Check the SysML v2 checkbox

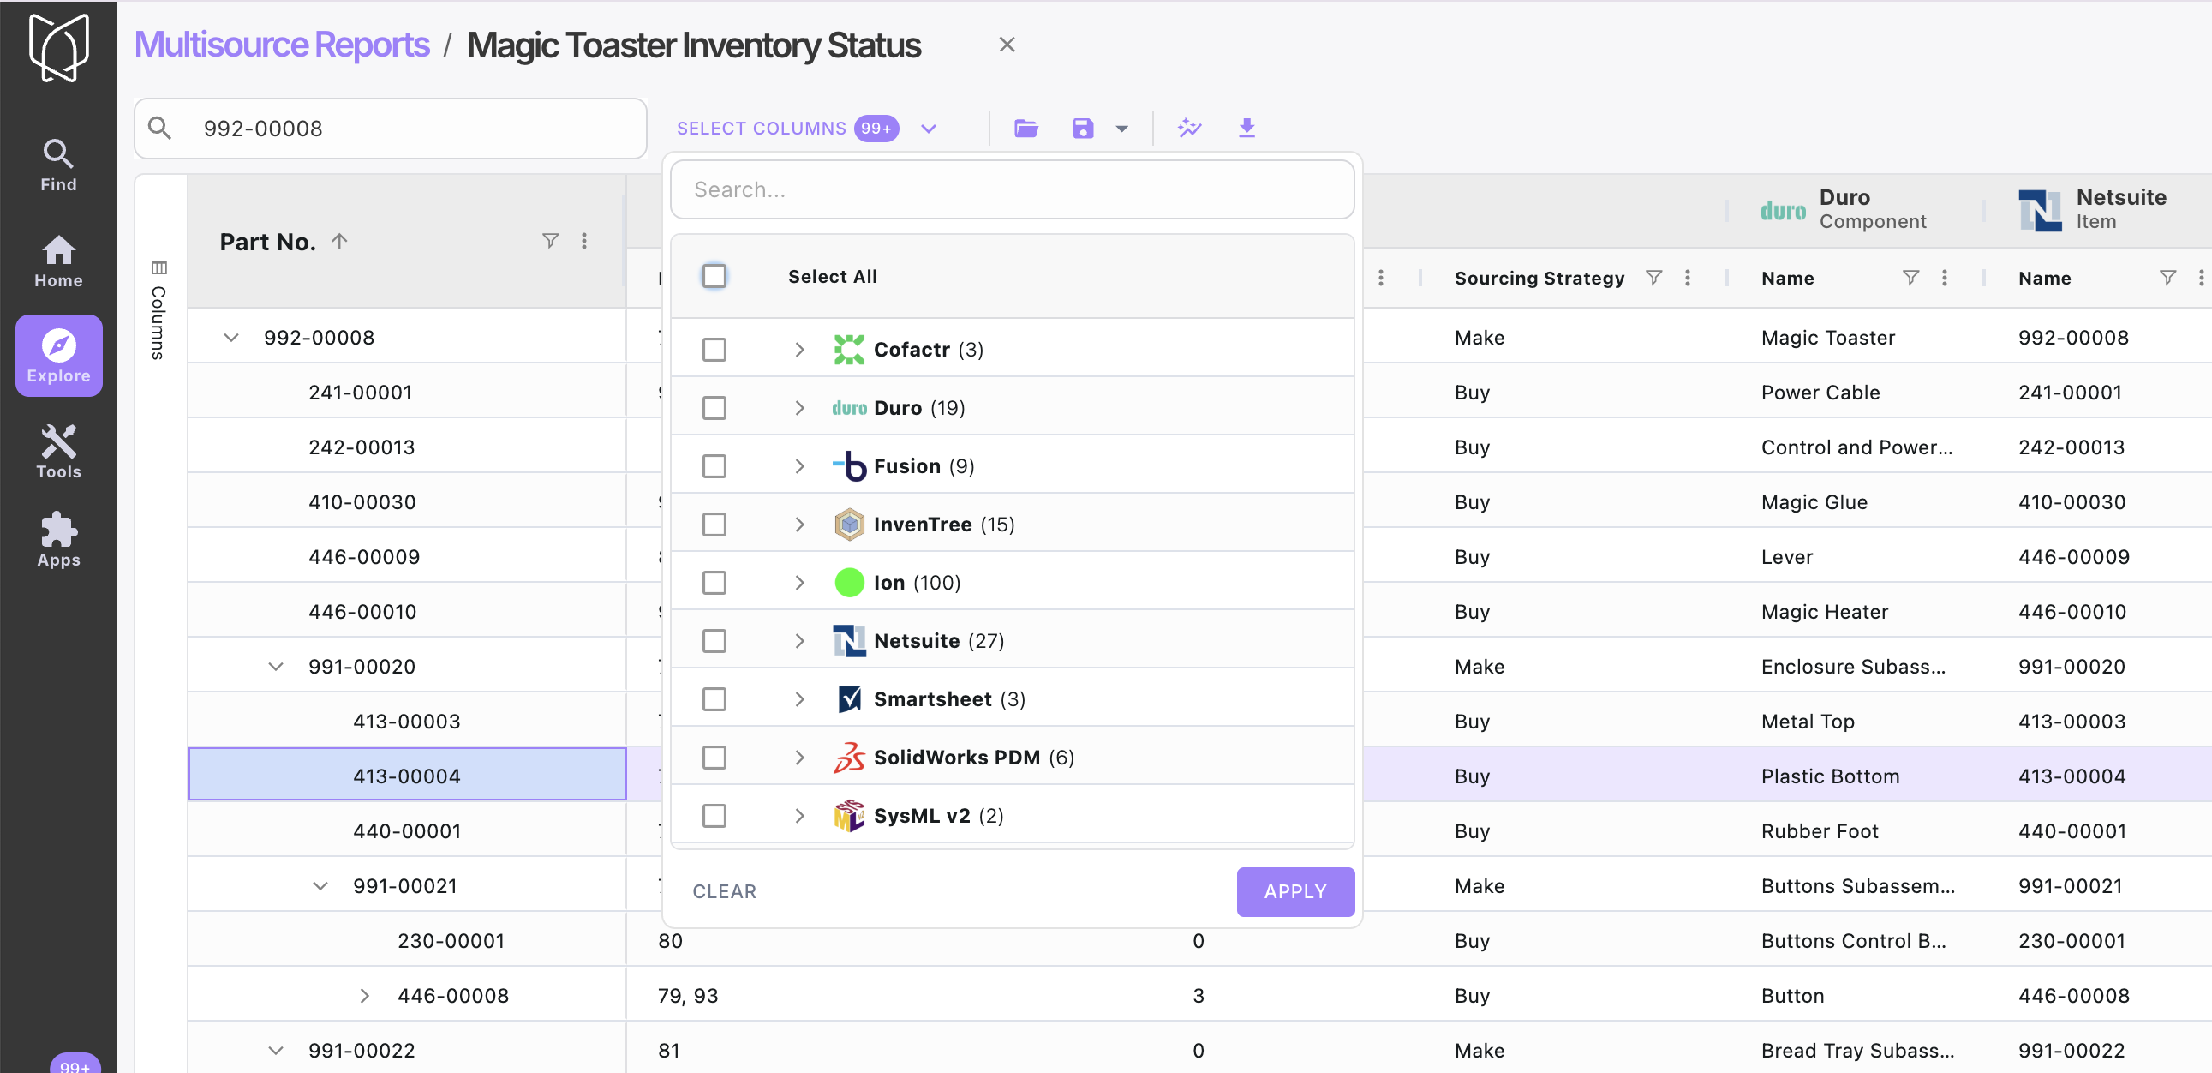pyautogui.click(x=714, y=815)
